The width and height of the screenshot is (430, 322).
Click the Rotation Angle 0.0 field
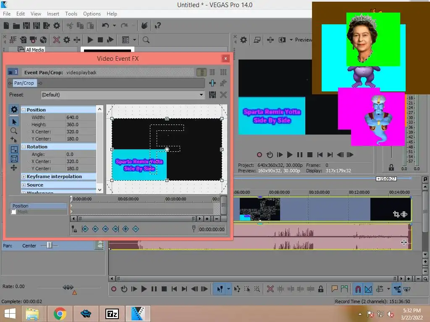coord(81,154)
